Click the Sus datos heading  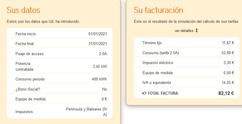(x=23, y=10)
